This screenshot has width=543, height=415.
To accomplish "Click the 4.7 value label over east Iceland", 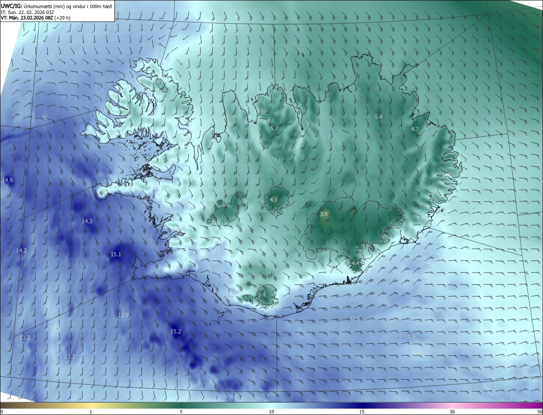I will pyautogui.click(x=415, y=129).
